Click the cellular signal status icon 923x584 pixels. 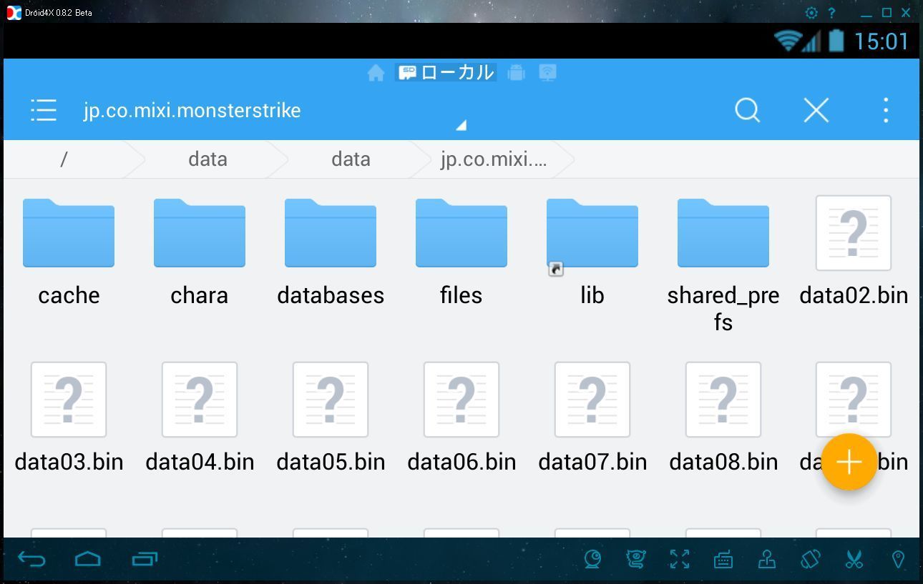point(811,41)
